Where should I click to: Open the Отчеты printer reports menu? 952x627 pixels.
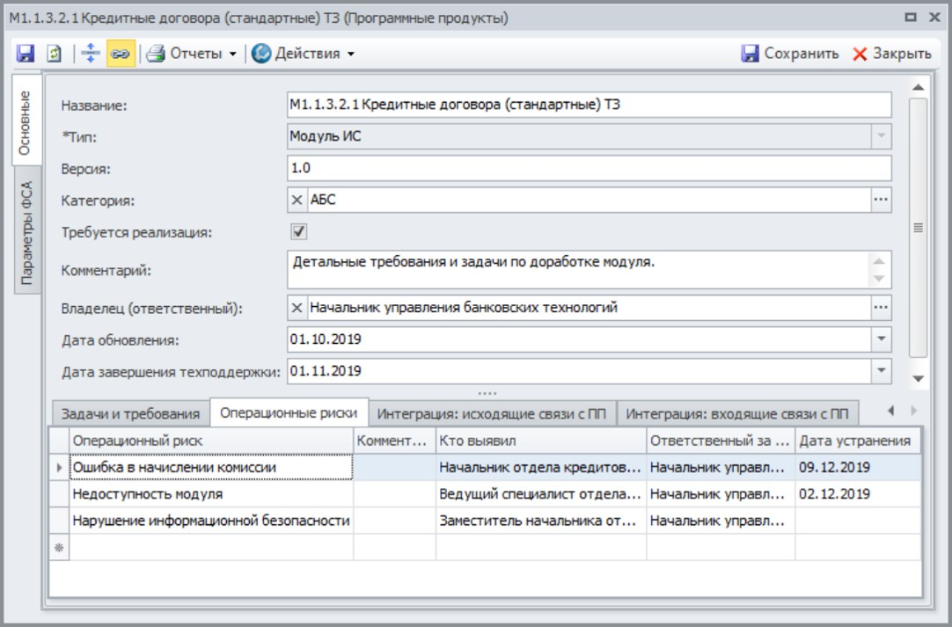coord(191,54)
